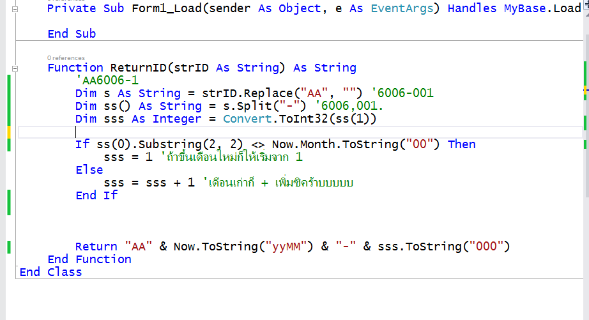Click the 'Function ReturnID(strID As String)' declaration

[202, 68]
